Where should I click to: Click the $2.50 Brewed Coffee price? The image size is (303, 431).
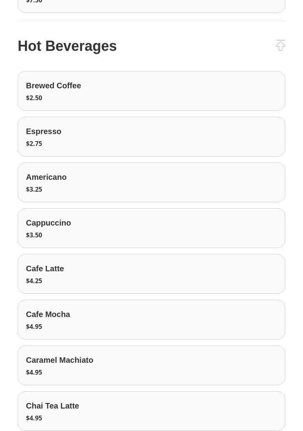tap(34, 98)
